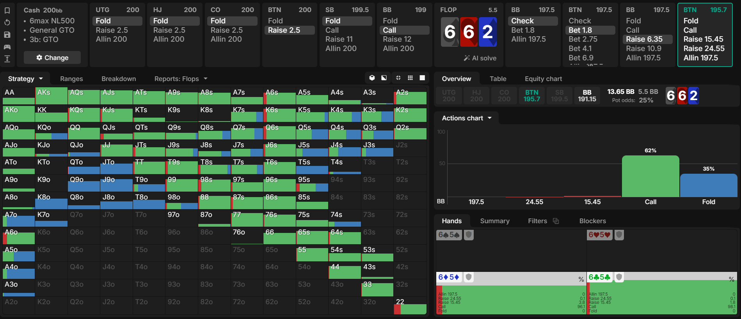
Task: Click shield icon next to 6♠5♠
Action: pyautogui.click(x=469, y=235)
